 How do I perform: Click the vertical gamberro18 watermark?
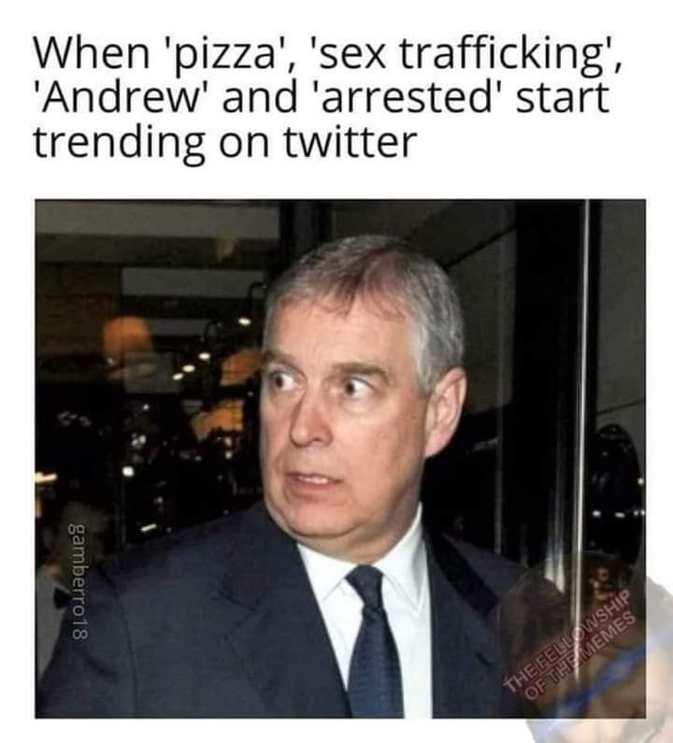tap(77, 582)
